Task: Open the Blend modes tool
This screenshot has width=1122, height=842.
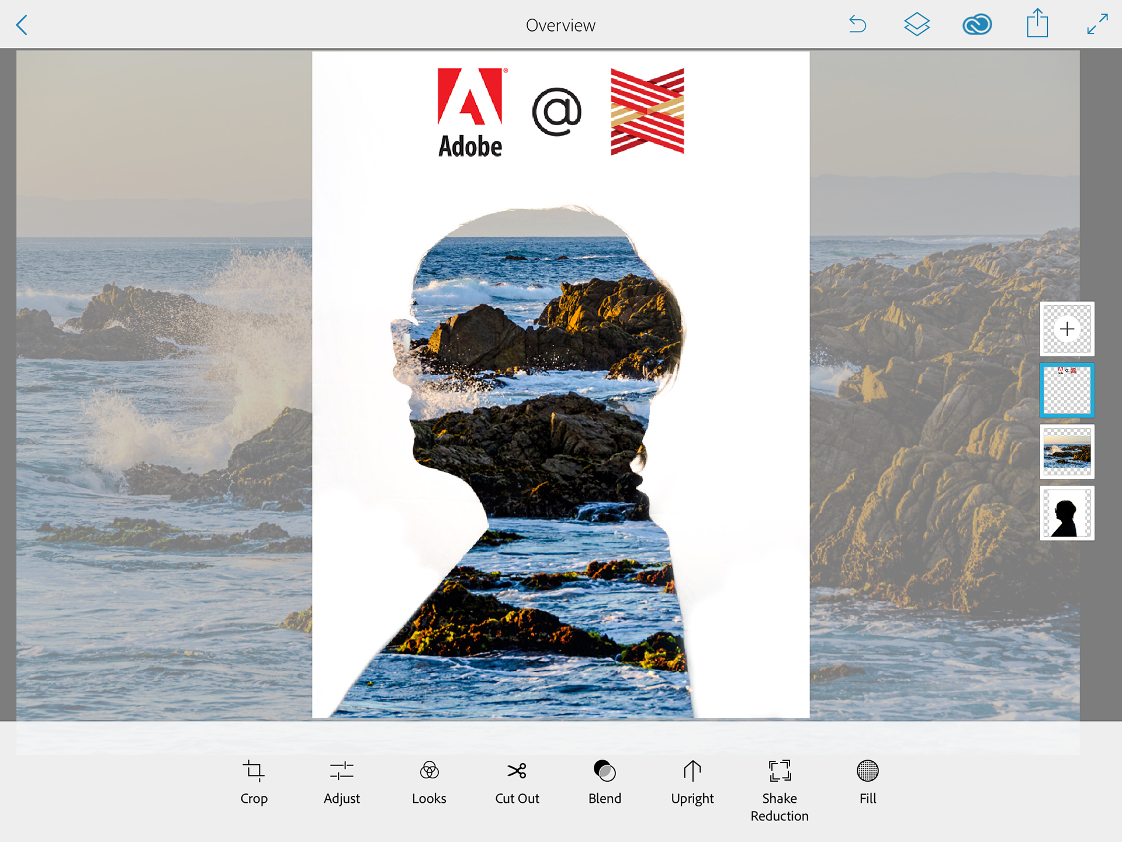Action: [x=605, y=782]
